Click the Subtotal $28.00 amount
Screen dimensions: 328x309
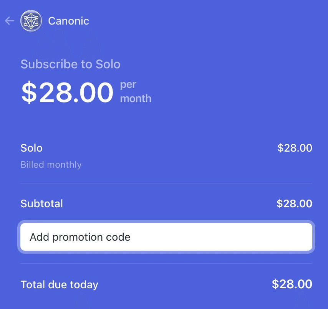(x=294, y=203)
